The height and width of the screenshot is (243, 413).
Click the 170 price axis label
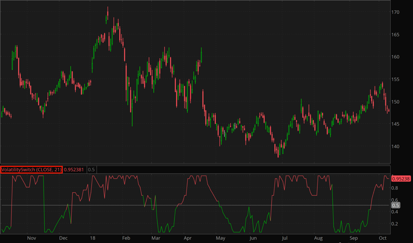[x=396, y=12]
